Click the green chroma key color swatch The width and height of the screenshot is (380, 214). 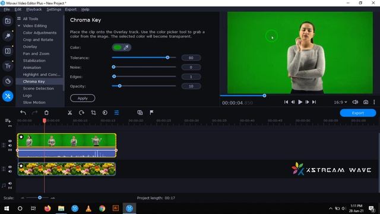coord(118,48)
